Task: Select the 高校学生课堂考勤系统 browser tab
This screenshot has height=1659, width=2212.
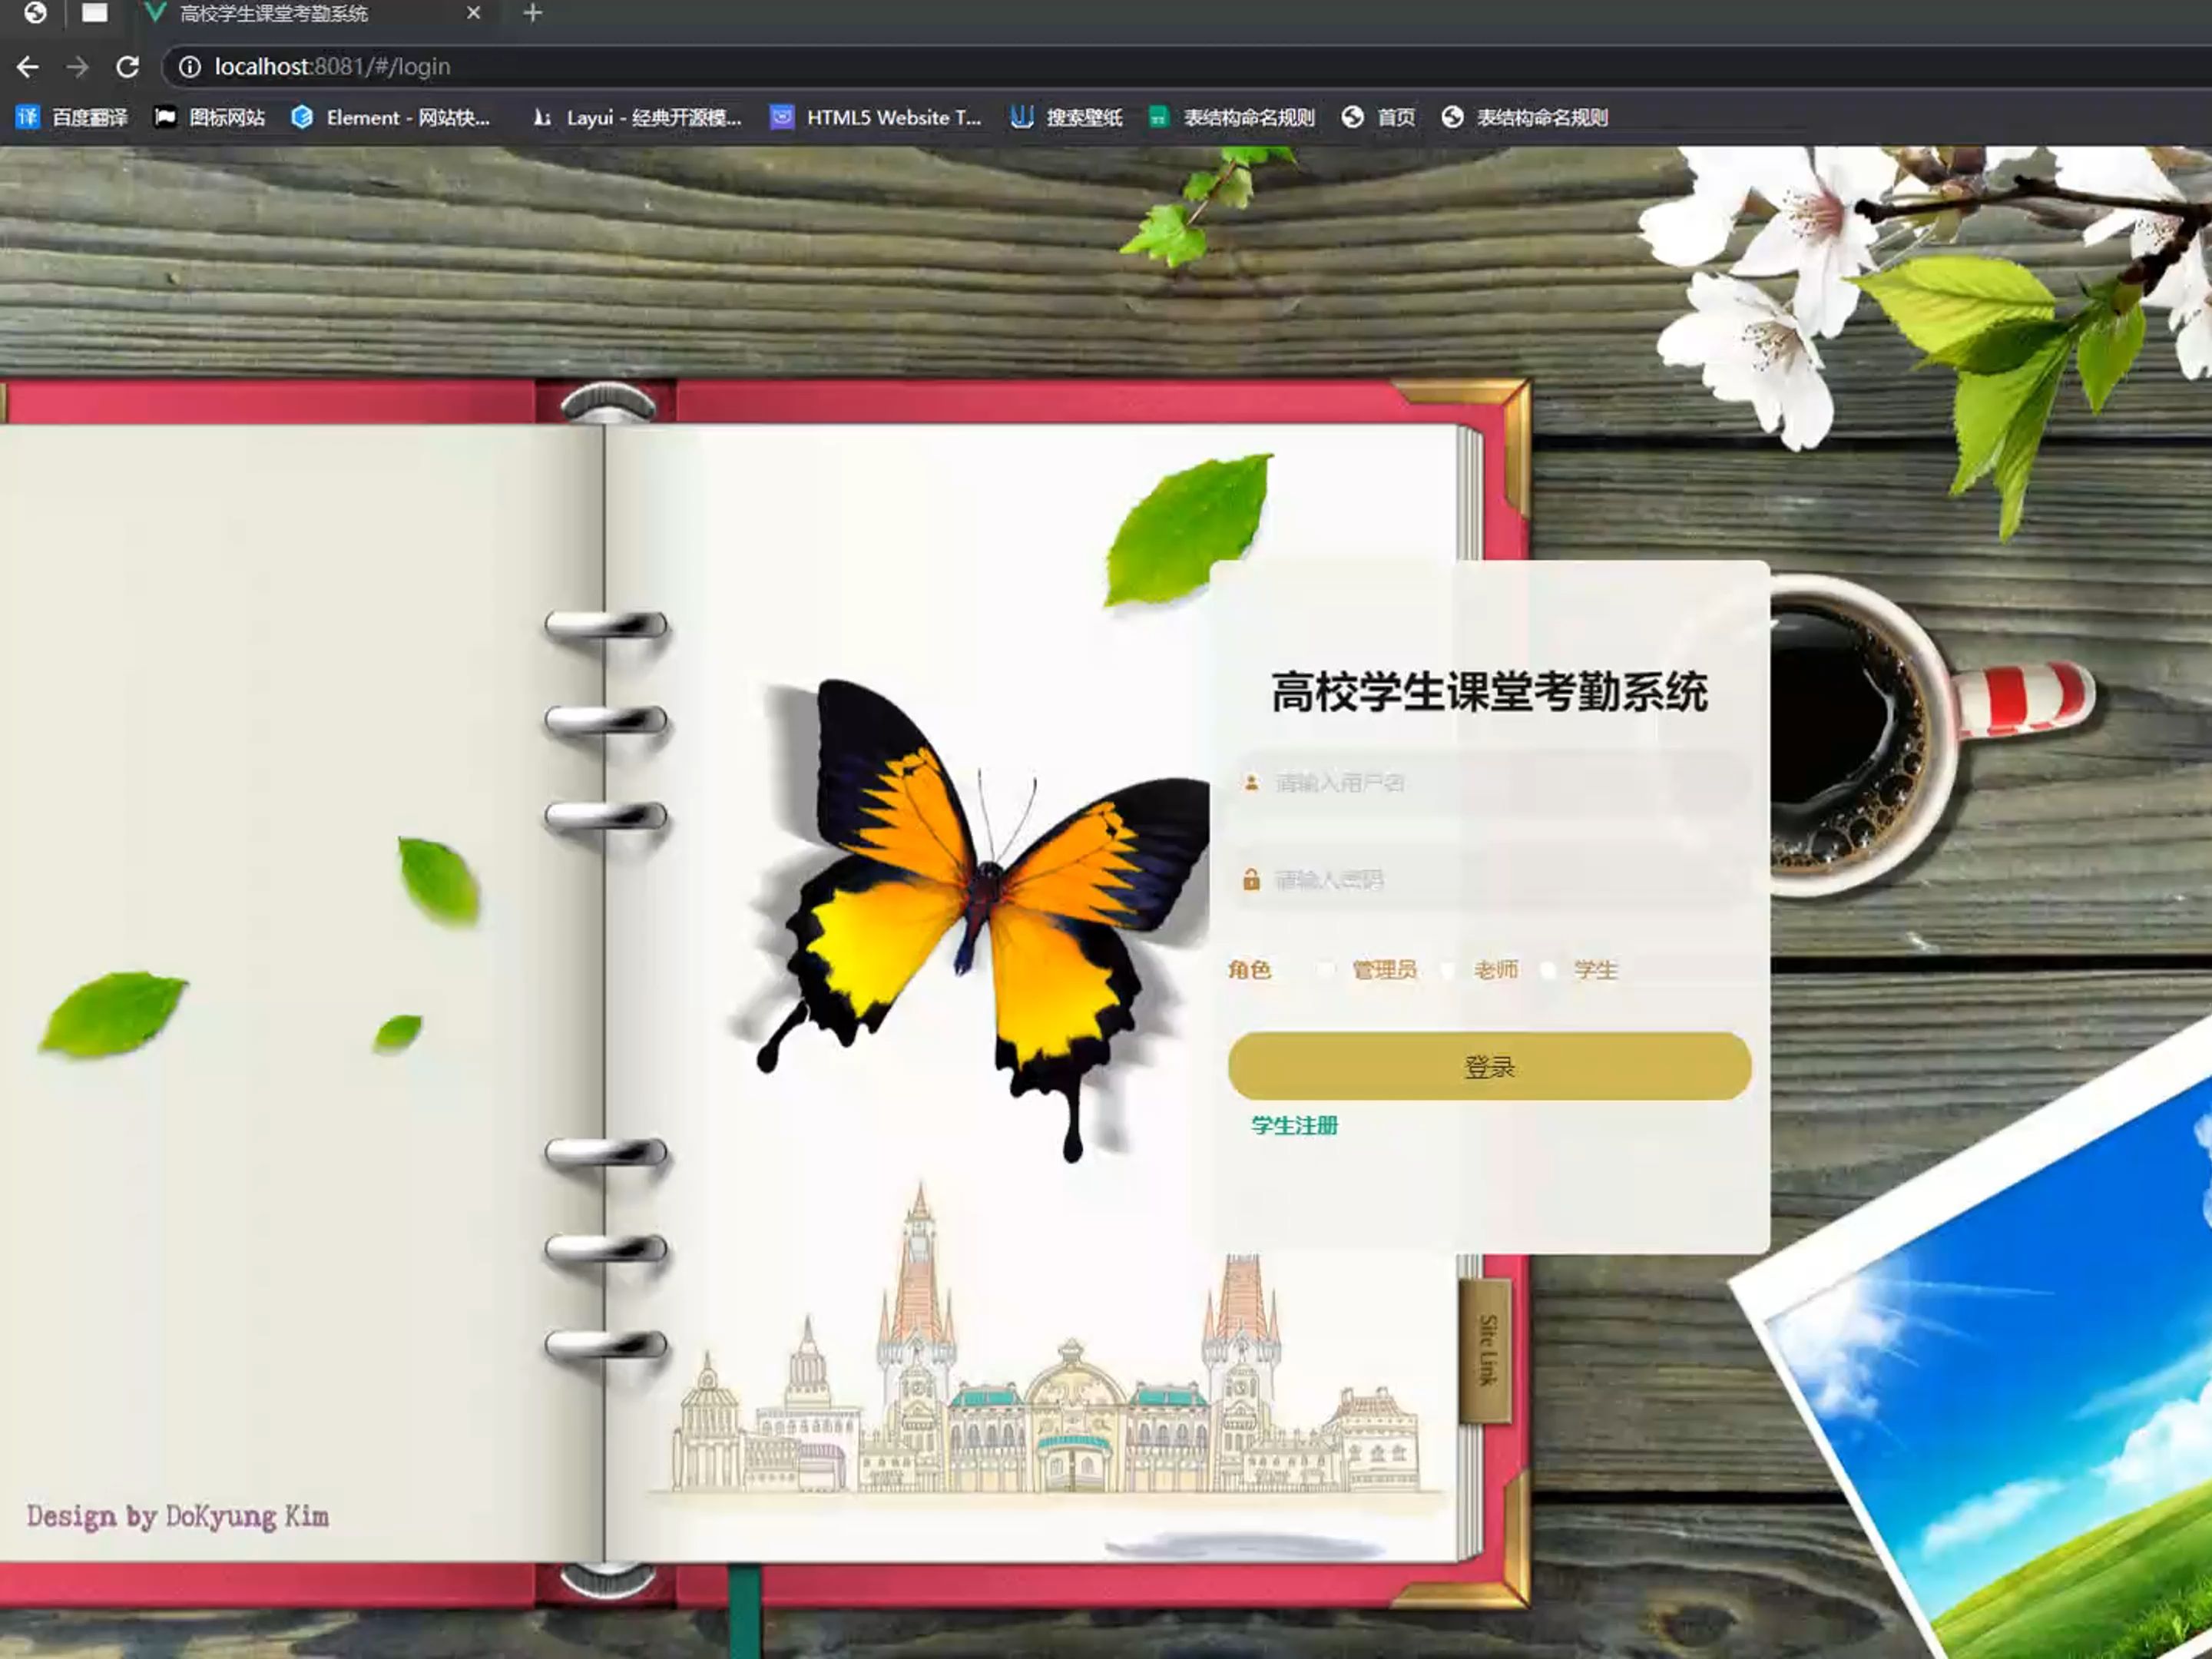Action: click(314, 13)
